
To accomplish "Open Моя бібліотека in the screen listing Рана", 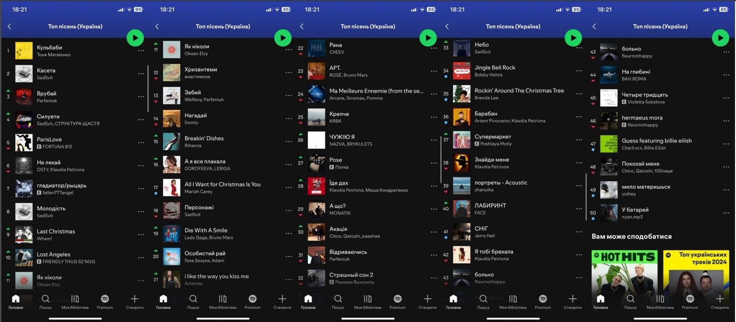I will pyautogui.click(x=368, y=301).
